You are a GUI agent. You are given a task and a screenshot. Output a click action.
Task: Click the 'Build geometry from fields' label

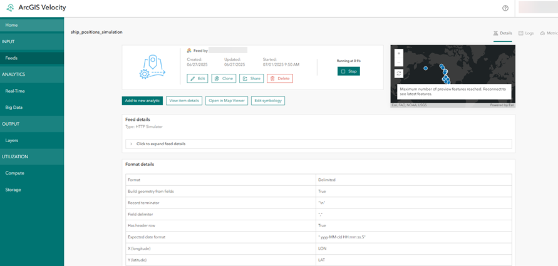151,192
